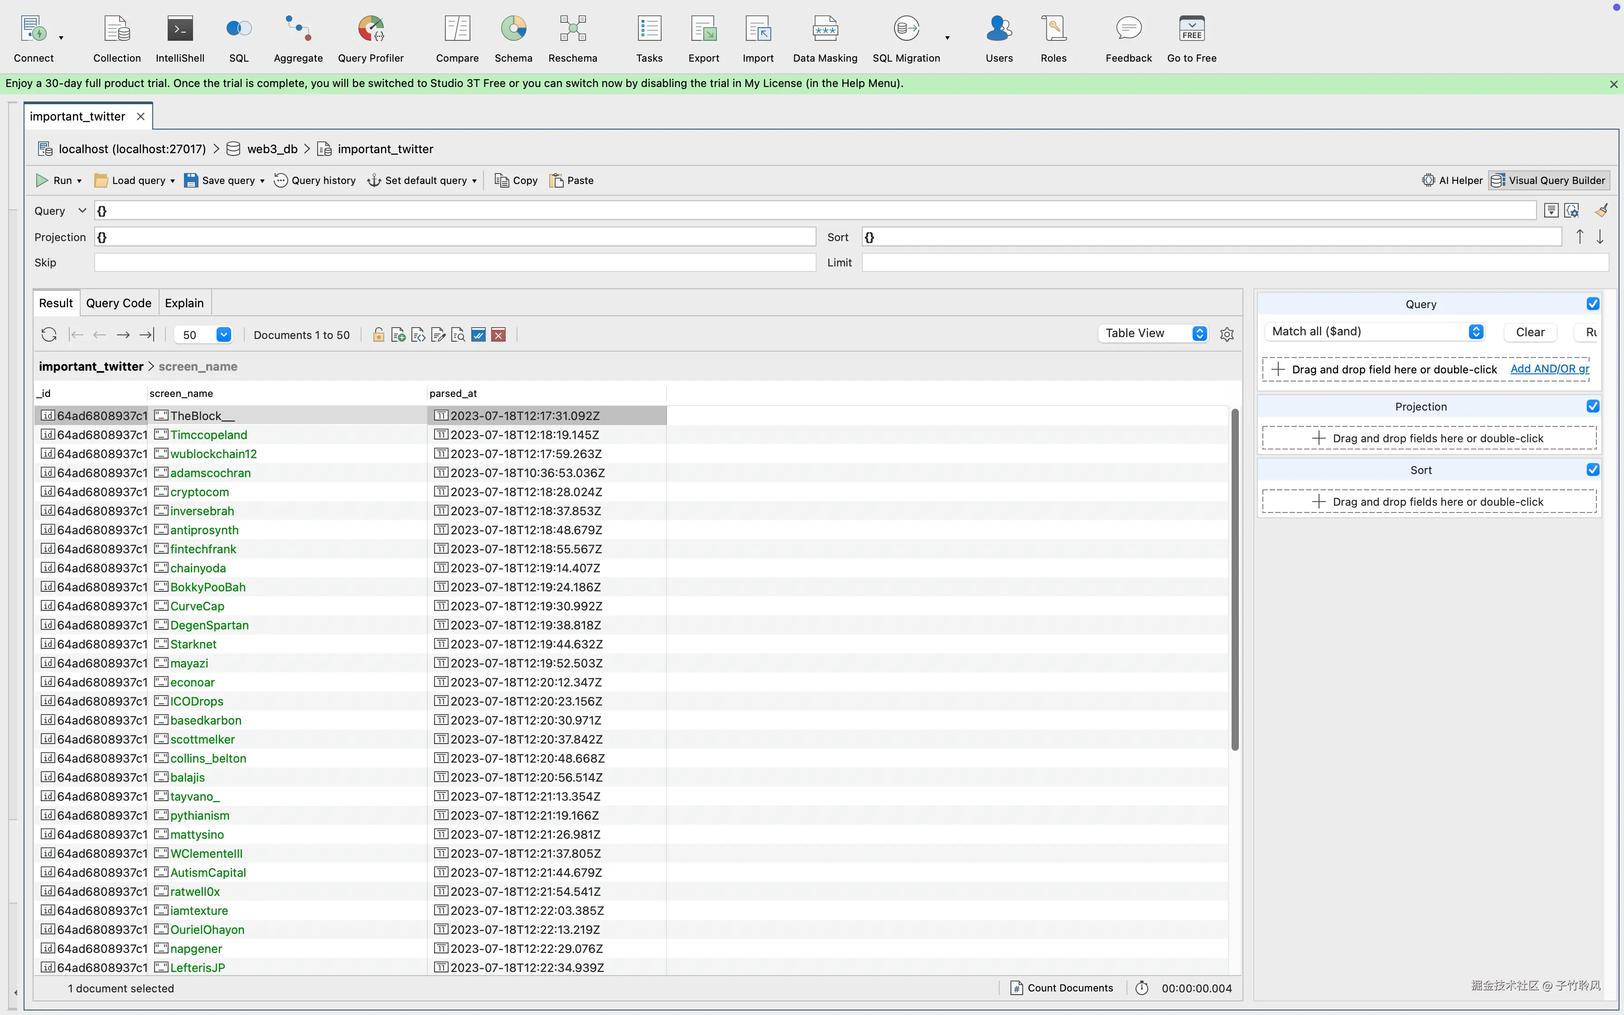Expand the Load query dropdown

173,181
